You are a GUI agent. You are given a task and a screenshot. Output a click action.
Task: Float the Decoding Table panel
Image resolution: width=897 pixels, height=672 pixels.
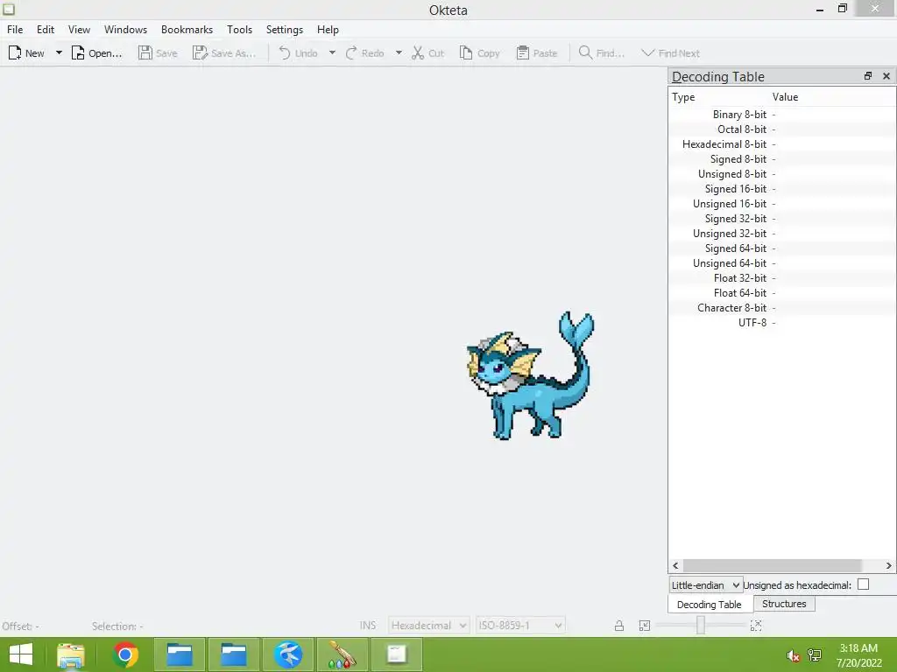click(868, 75)
